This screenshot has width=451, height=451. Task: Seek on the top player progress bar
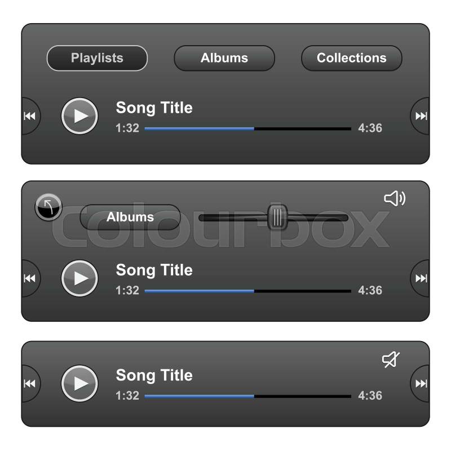click(x=247, y=129)
